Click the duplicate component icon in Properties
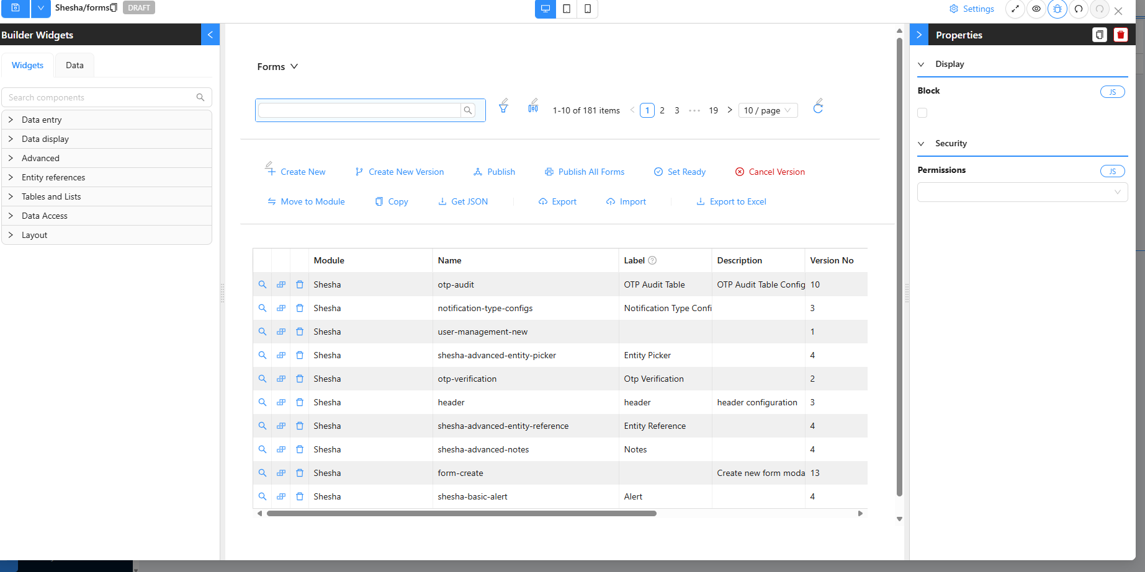The width and height of the screenshot is (1145, 572). (x=1099, y=35)
